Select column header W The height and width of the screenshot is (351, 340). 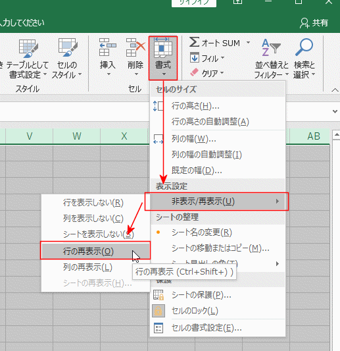(77, 136)
